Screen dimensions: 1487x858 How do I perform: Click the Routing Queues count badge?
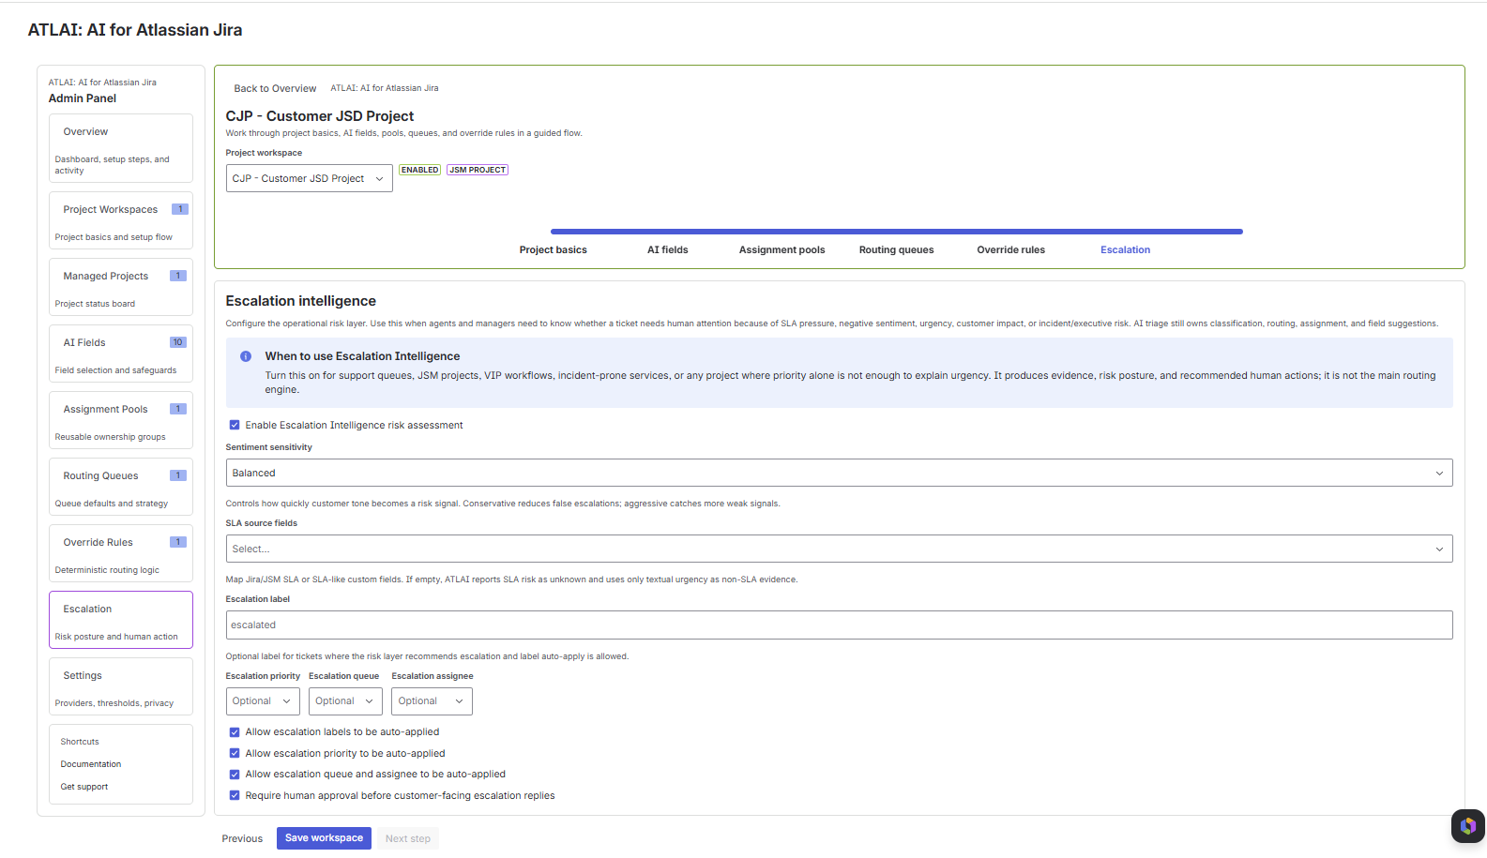click(x=178, y=475)
